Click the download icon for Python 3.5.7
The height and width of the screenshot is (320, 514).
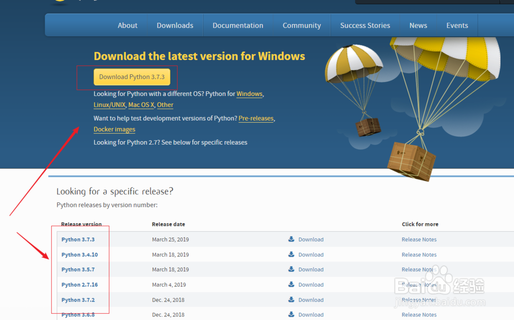(x=291, y=269)
